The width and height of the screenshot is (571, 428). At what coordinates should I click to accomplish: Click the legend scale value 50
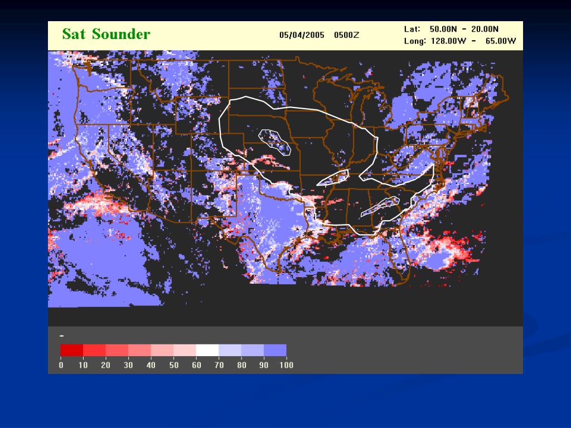coord(174,365)
